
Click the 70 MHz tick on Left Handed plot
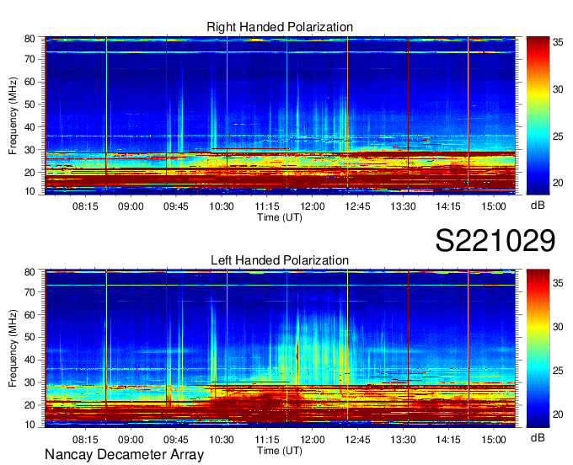click(29, 291)
